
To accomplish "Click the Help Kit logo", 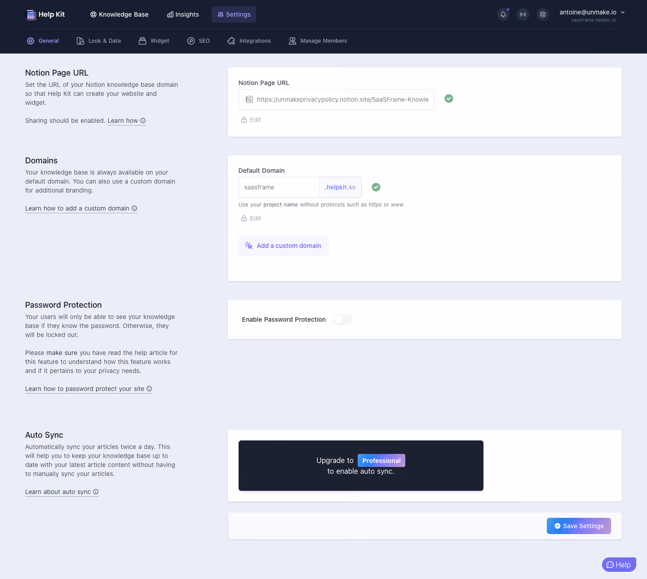I will coord(45,14).
